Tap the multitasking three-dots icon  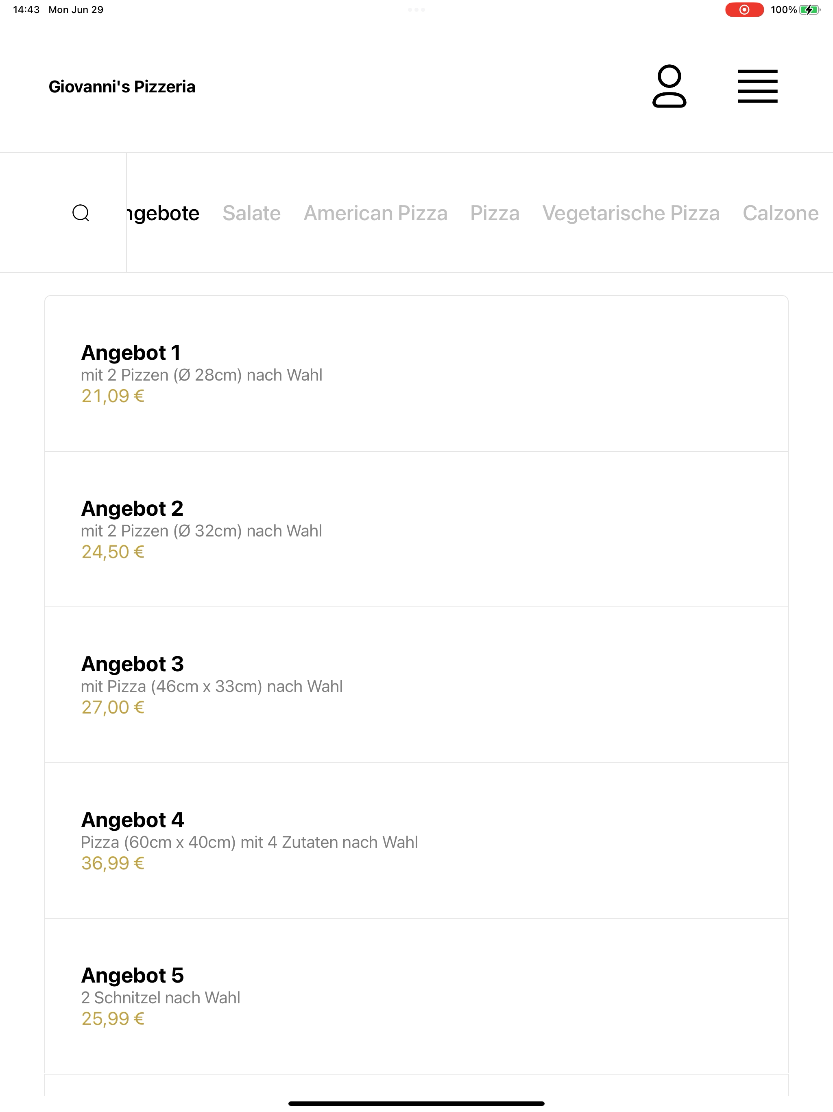[x=416, y=9]
